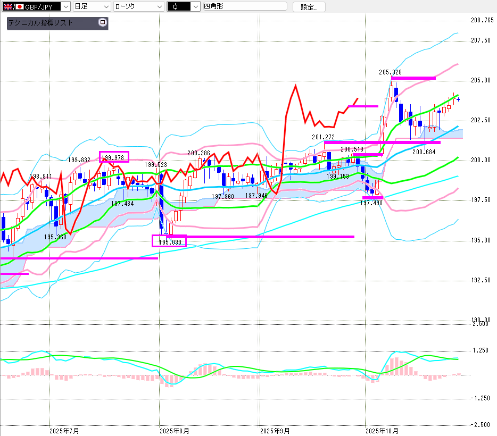Viewport: 497px width, 436px height.
Task: Click the 197.490 low price label
Action: (371, 203)
